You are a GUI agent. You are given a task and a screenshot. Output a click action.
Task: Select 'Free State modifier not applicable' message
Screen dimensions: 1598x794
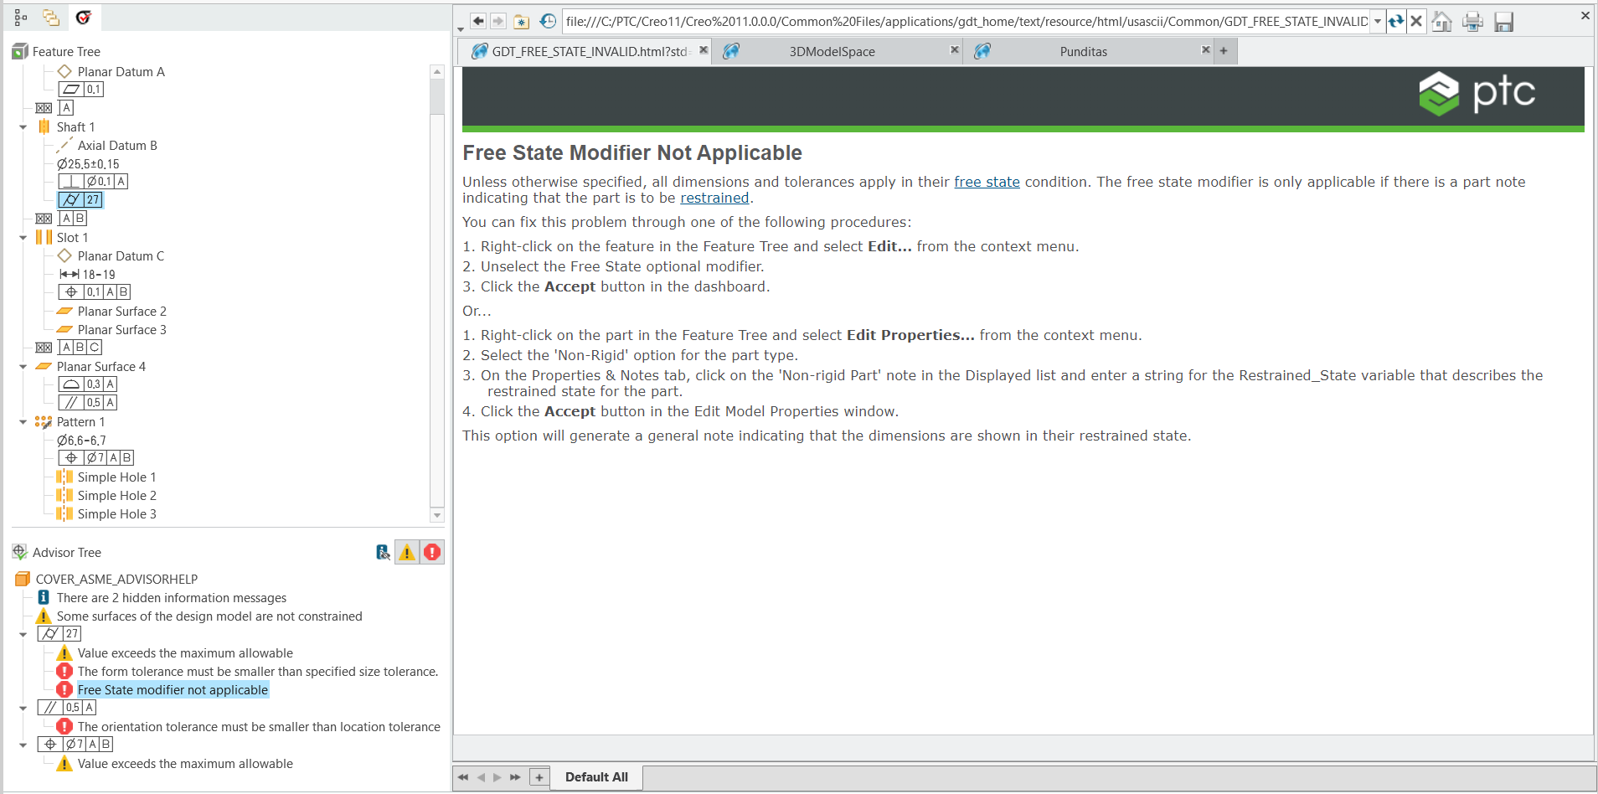point(173,690)
